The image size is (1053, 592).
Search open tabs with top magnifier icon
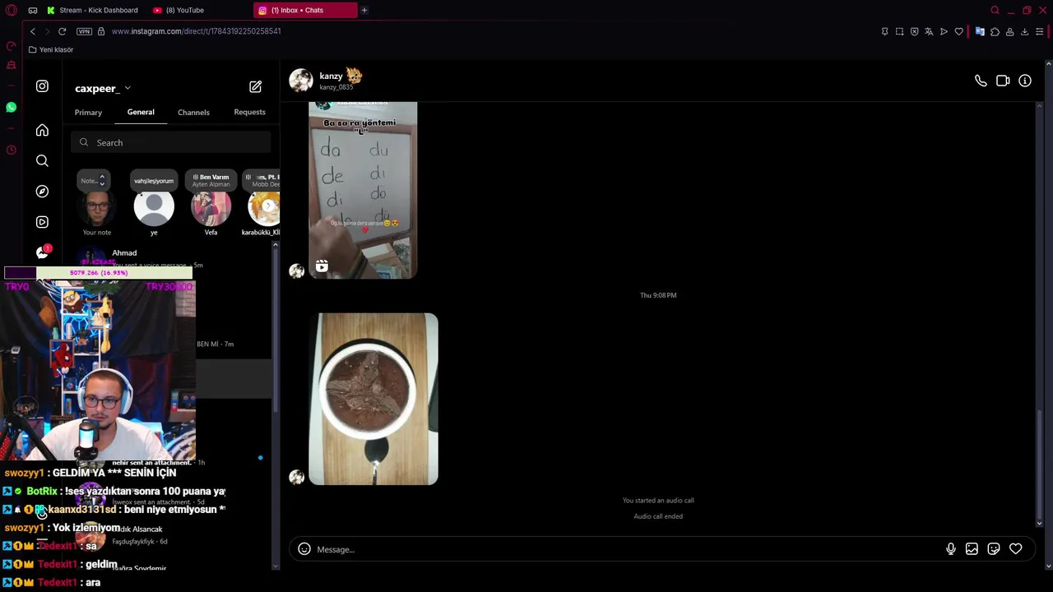tap(995, 10)
